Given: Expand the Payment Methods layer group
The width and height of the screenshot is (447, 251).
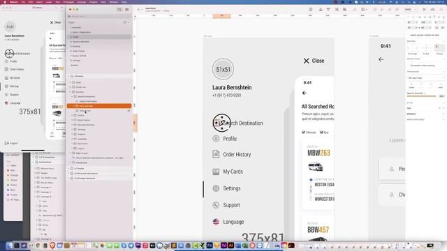Looking at the screenshot, I should (x=72, y=125).
